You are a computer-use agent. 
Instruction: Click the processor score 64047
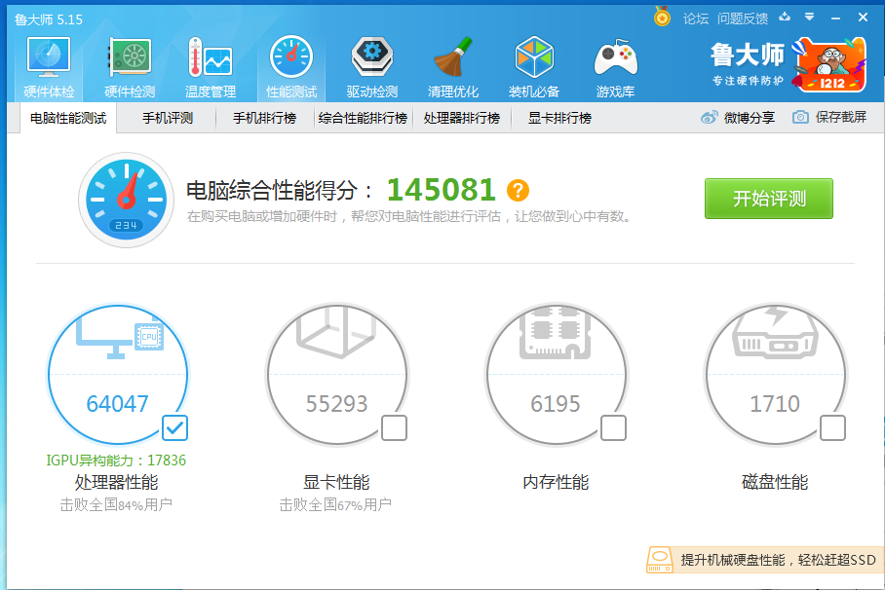(x=117, y=404)
